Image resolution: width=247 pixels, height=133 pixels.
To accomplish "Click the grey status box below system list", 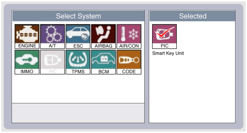I will (x=78, y=113).
